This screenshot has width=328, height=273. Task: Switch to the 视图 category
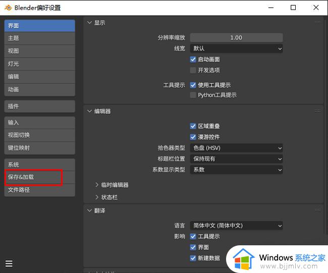pyautogui.click(x=39, y=51)
